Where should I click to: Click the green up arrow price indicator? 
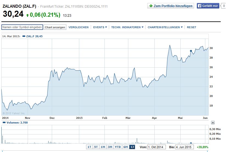click(27, 15)
